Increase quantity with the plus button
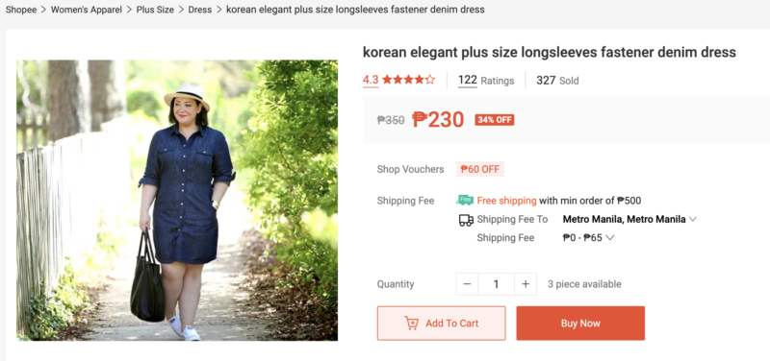 pyautogui.click(x=526, y=284)
